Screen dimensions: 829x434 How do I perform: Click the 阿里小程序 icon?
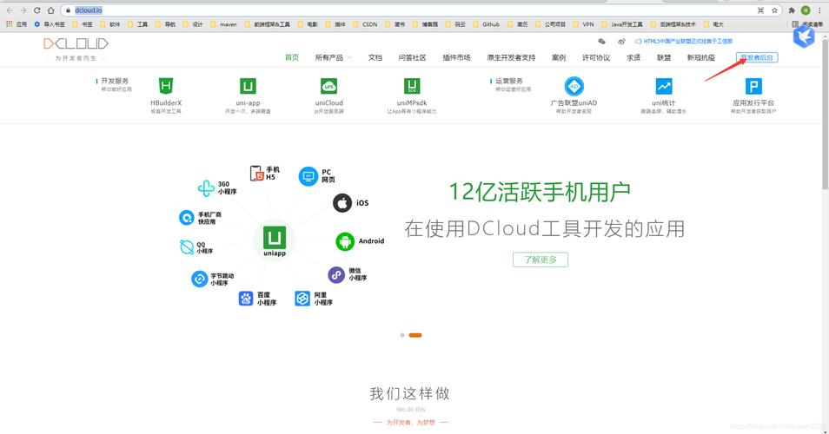point(302,299)
